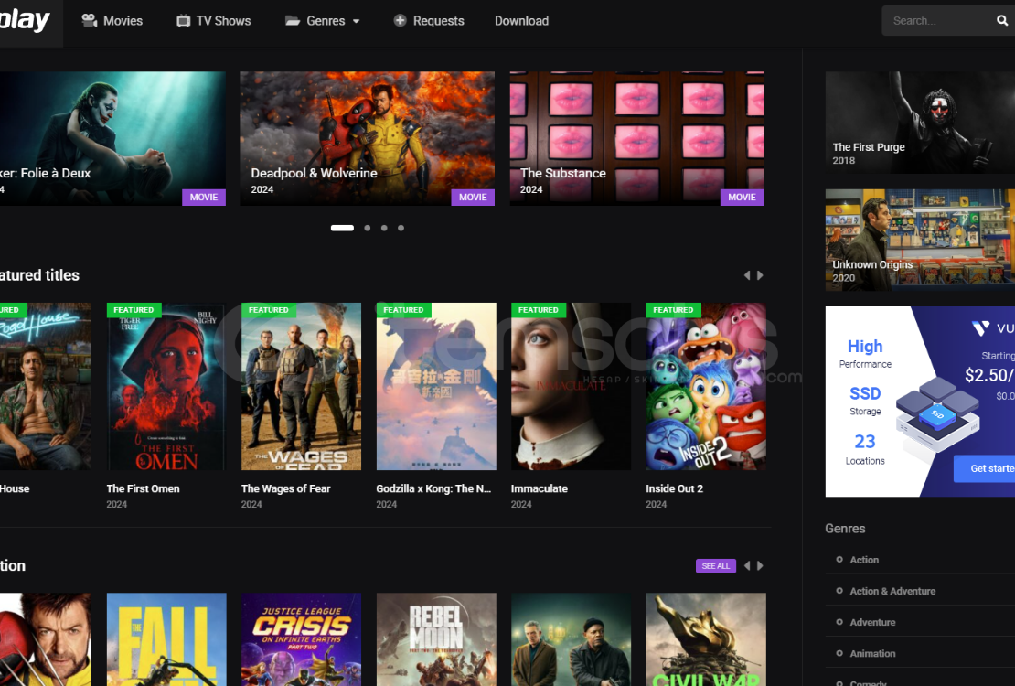Open the Action genre link
The image size is (1015, 686).
tap(864, 560)
